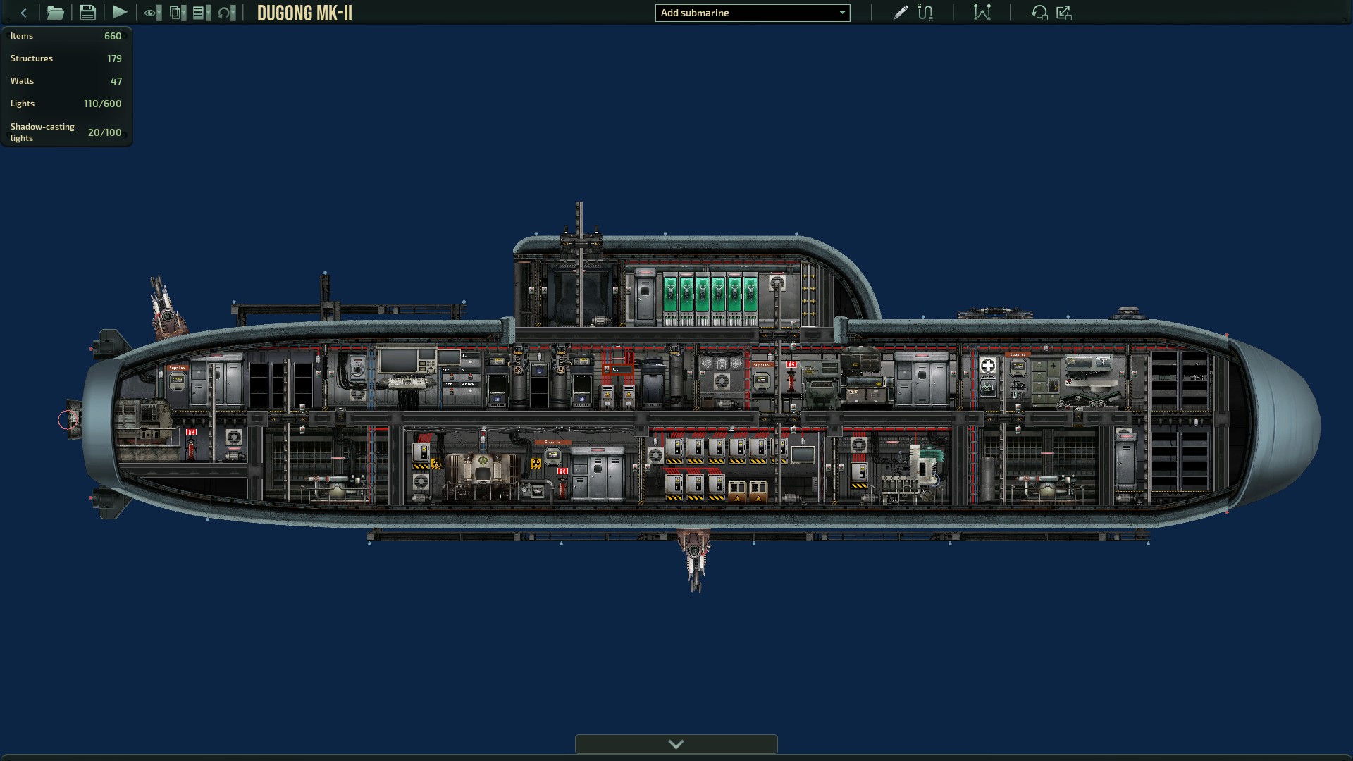Click the Shadow-casting lights 20/100 counter
Image resolution: width=1353 pixels, height=761 pixels.
pos(66,132)
